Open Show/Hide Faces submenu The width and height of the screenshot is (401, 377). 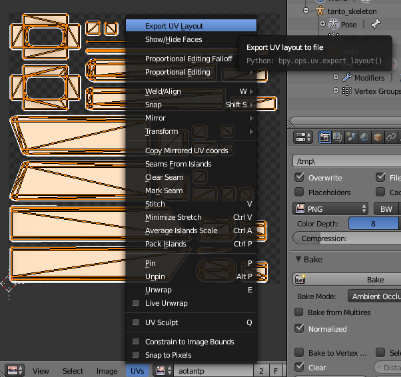pyautogui.click(x=191, y=39)
